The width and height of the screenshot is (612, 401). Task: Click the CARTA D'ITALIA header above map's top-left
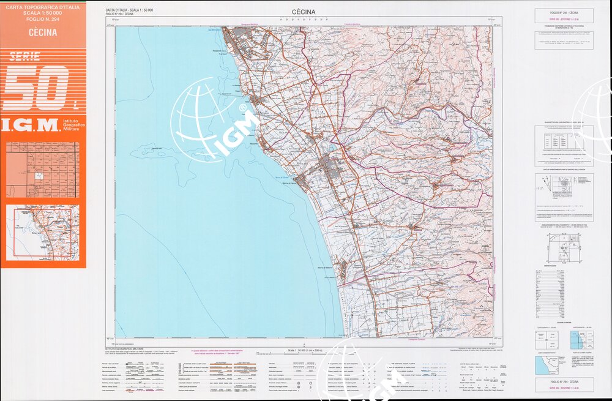pos(129,10)
